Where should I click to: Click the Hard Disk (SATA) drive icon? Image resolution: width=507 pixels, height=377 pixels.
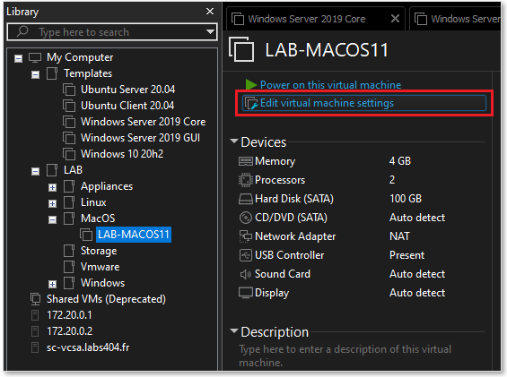click(x=246, y=199)
